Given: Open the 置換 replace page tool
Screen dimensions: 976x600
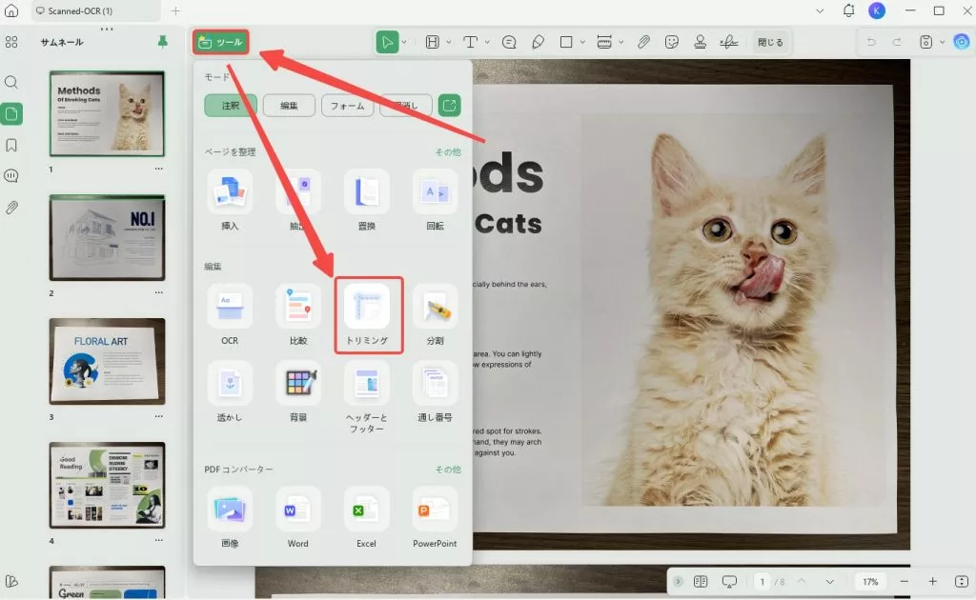Looking at the screenshot, I should [x=367, y=200].
